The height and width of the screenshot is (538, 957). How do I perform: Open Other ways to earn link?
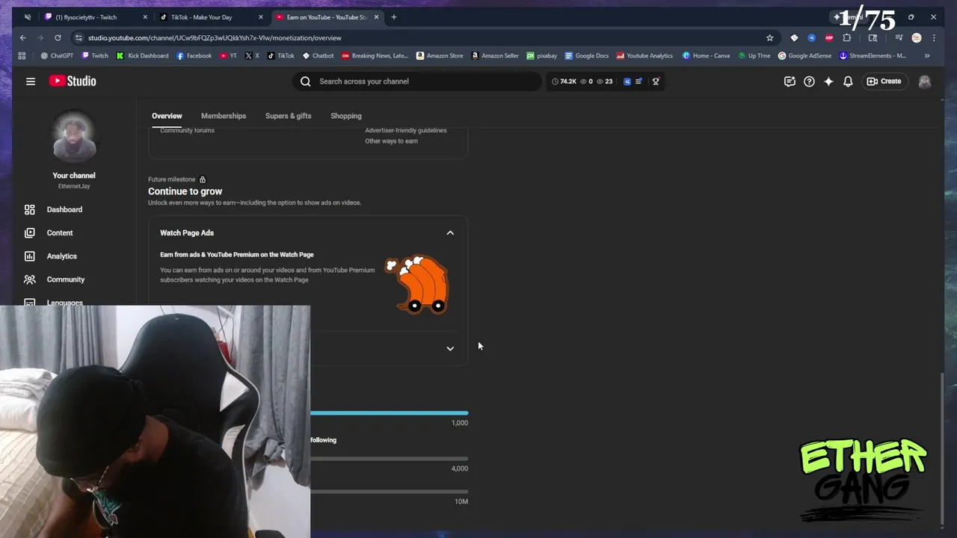391,141
